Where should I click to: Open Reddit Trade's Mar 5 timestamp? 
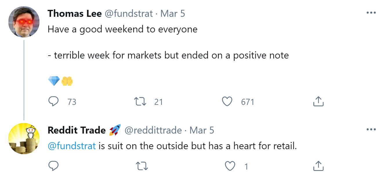pos(202,130)
